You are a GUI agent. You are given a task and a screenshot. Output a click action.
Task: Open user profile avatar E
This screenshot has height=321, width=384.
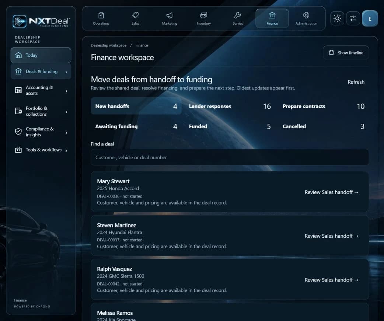pyautogui.click(x=370, y=18)
